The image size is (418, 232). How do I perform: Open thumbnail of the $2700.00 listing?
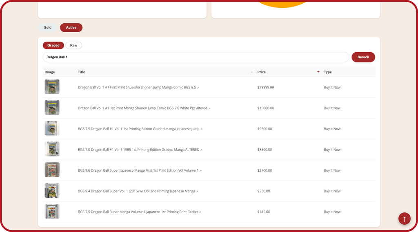(52, 170)
